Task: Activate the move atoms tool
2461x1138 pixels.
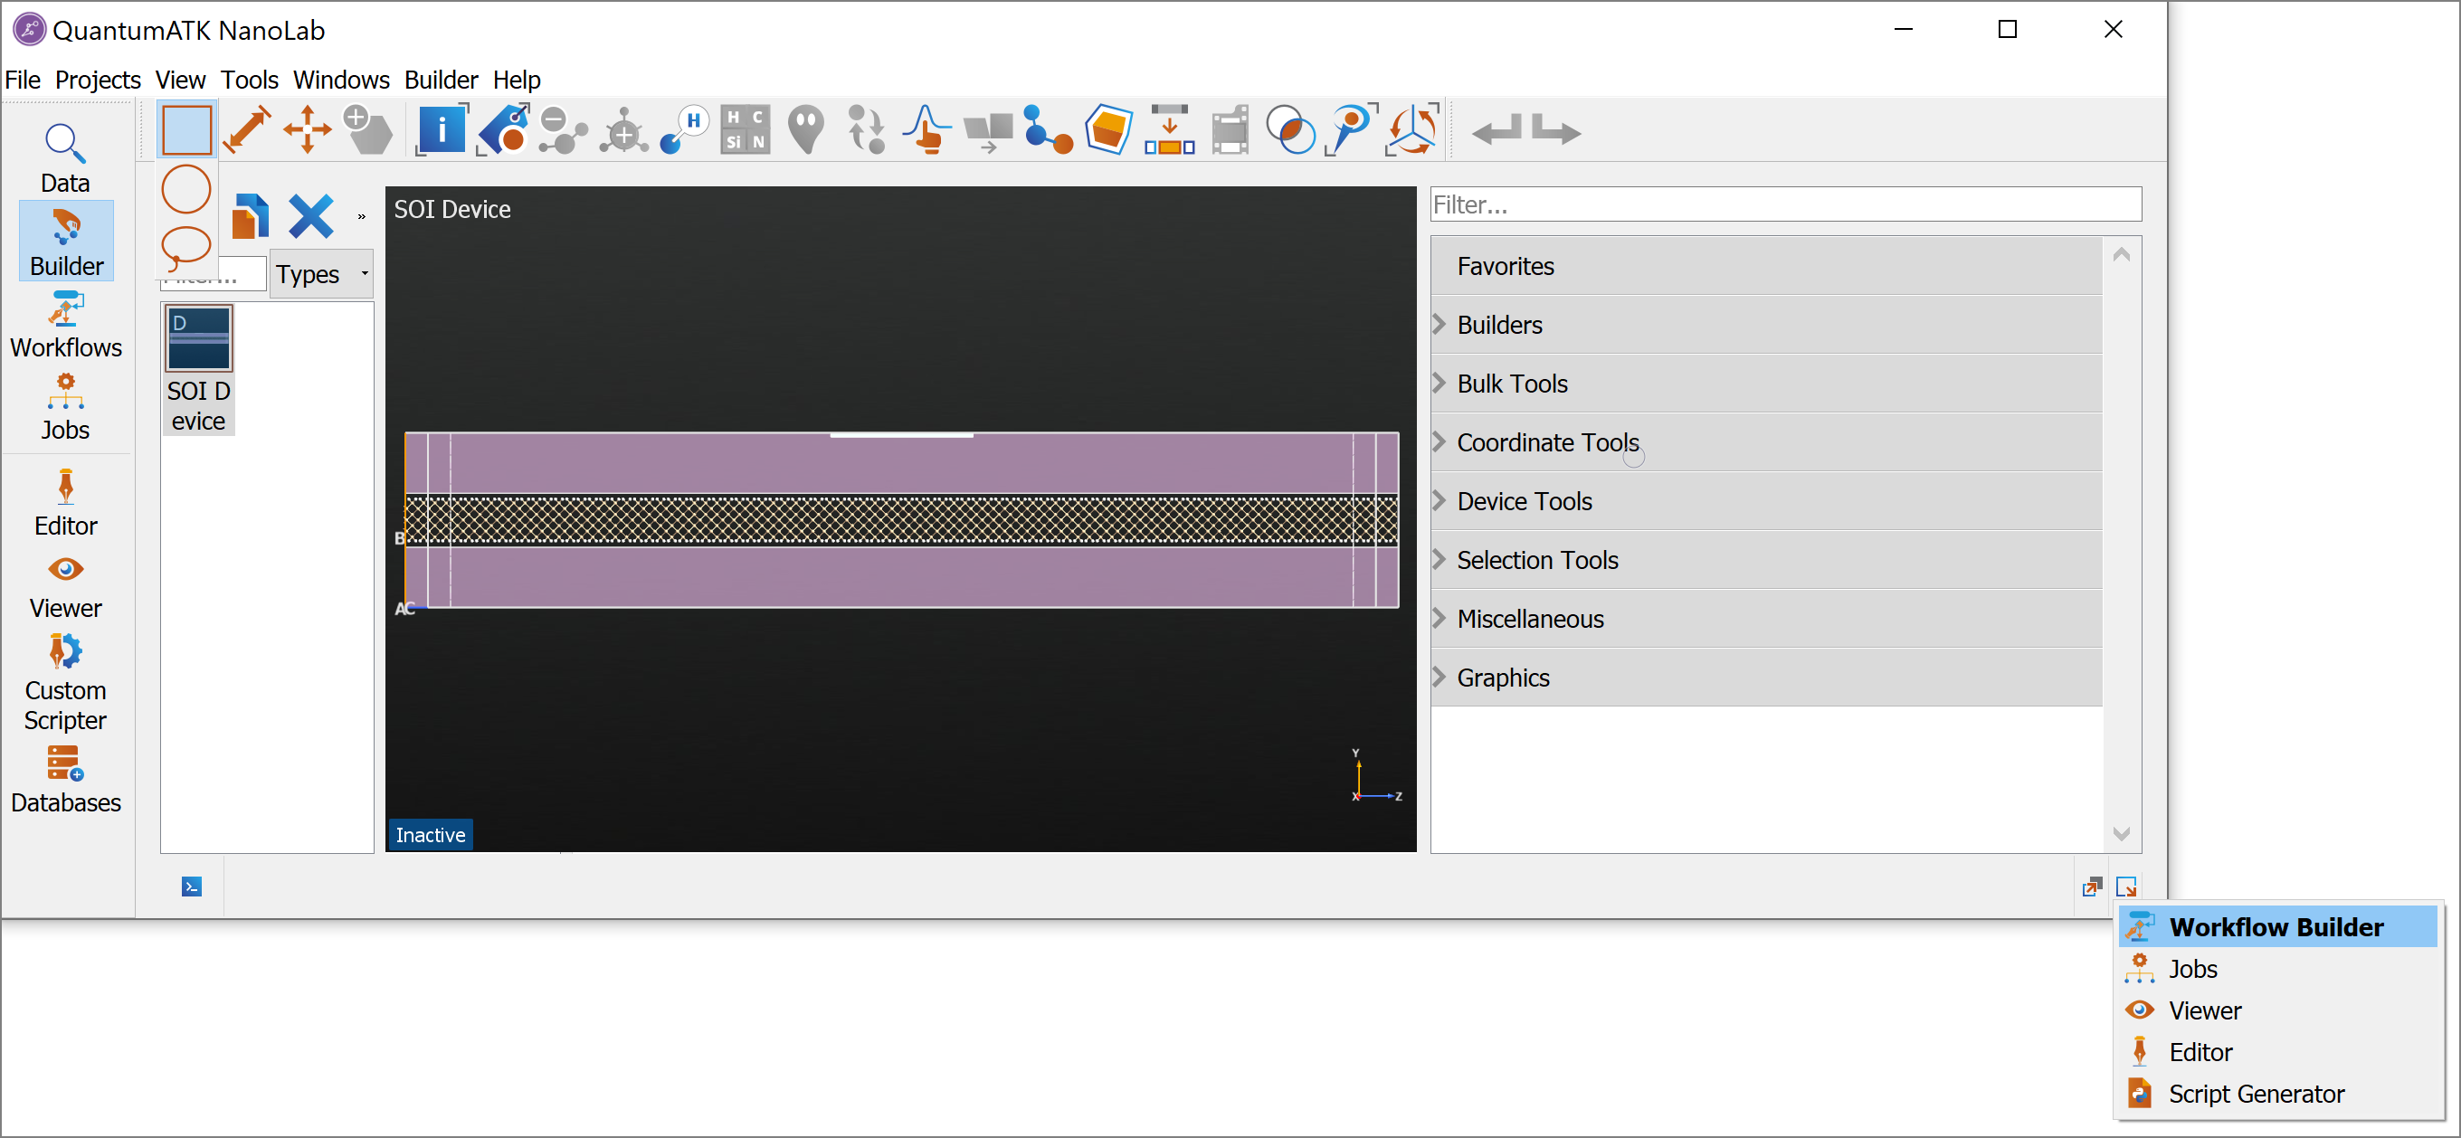Action: point(308,130)
